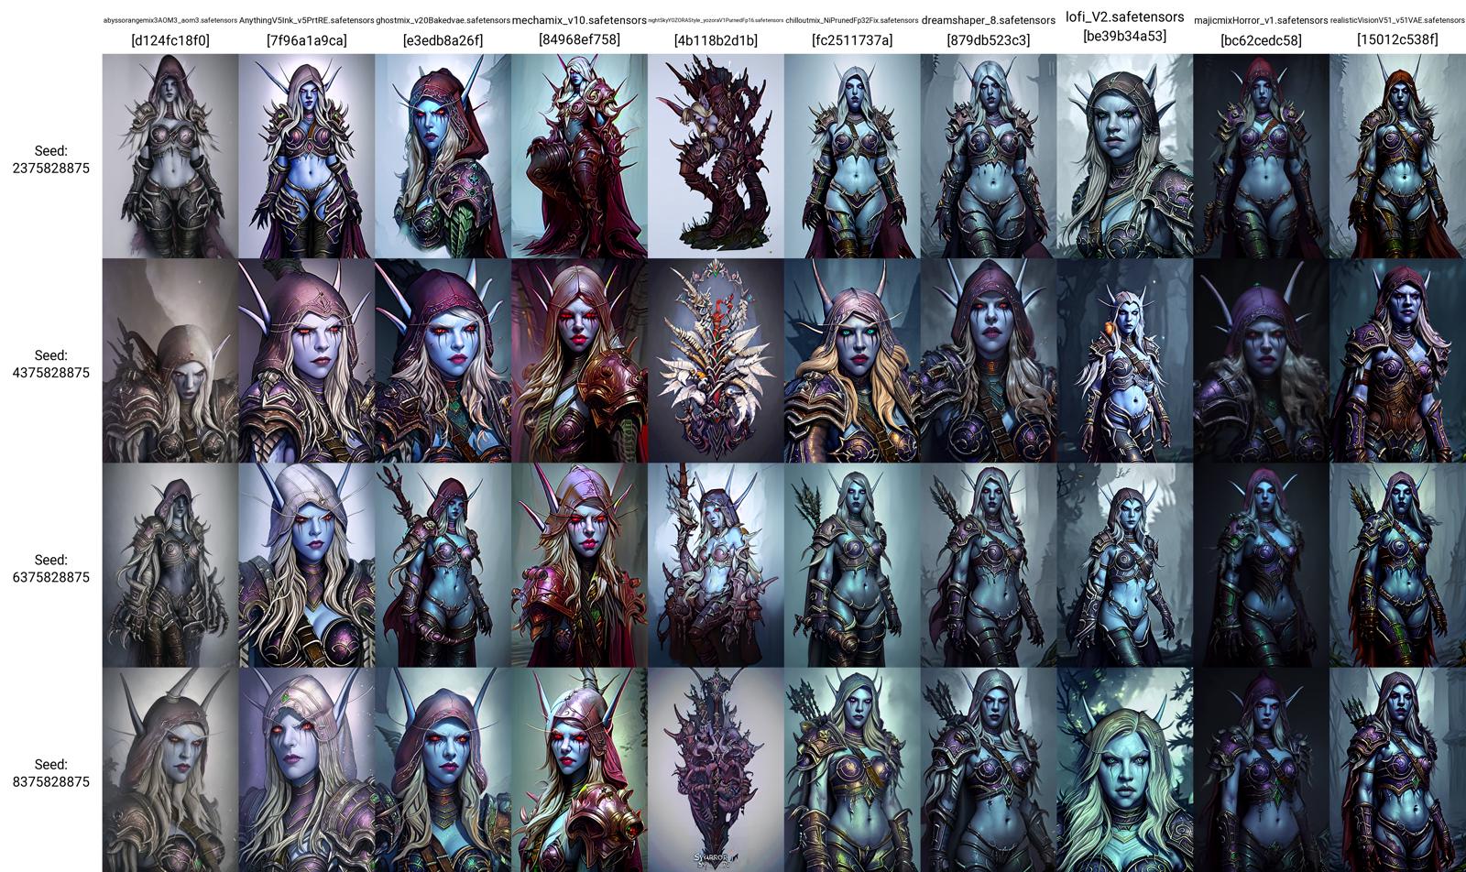
Task: Open realisticVision image for seed 4375828875
Action: (x=1397, y=360)
